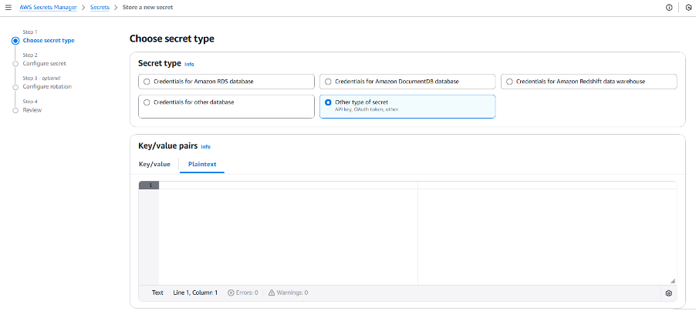Image resolution: width=696 pixels, height=311 pixels.
Task: Open editor preferences gear icon
Action: pos(668,293)
